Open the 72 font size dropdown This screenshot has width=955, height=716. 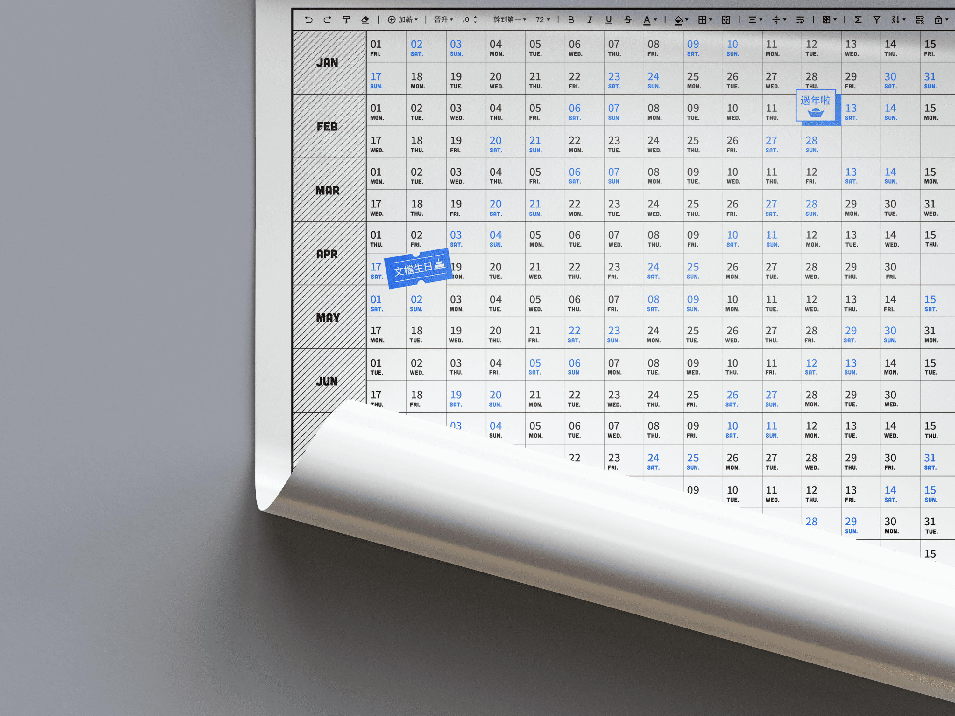(x=543, y=19)
